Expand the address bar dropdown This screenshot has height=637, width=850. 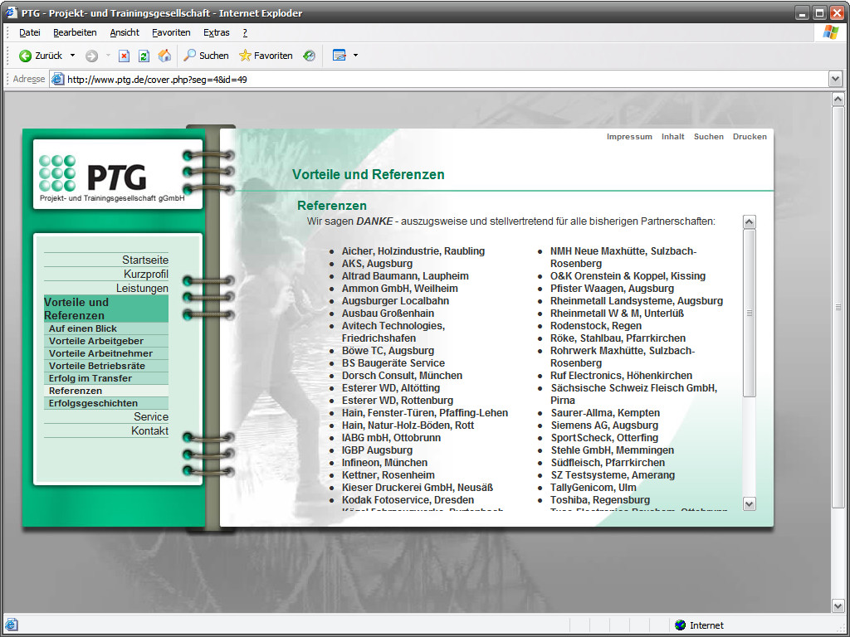[835, 79]
